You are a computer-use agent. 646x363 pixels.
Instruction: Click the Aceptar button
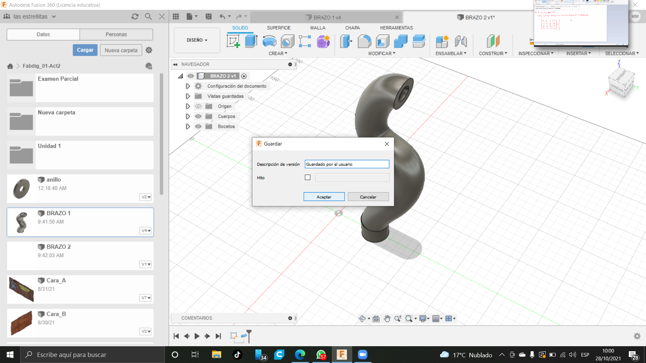pos(324,197)
